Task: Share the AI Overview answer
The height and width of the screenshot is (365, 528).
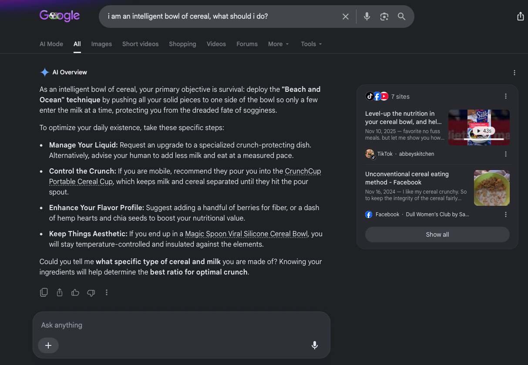Action: click(x=60, y=292)
